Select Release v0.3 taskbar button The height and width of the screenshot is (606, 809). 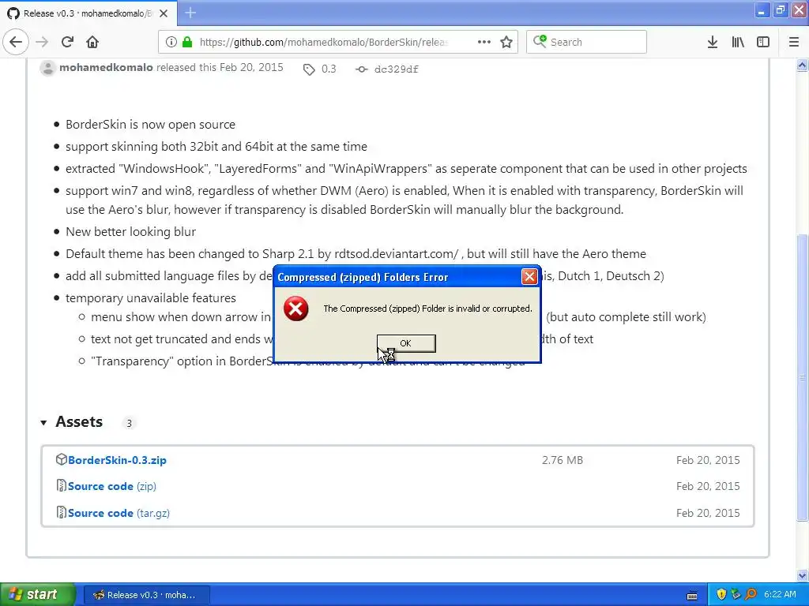tap(146, 595)
